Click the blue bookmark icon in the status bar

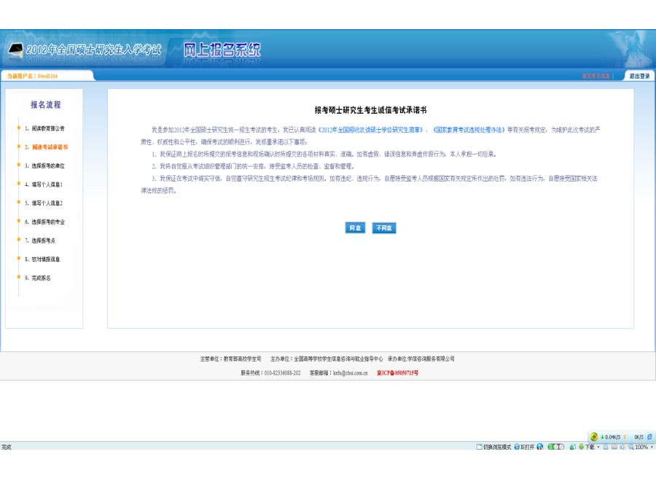coord(606,447)
